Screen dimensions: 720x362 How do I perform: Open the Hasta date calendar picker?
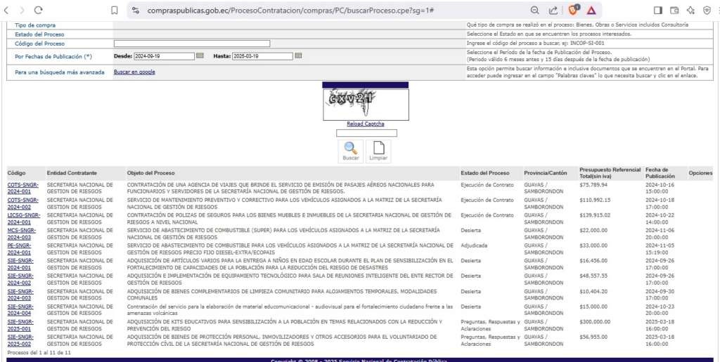[298, 56]
